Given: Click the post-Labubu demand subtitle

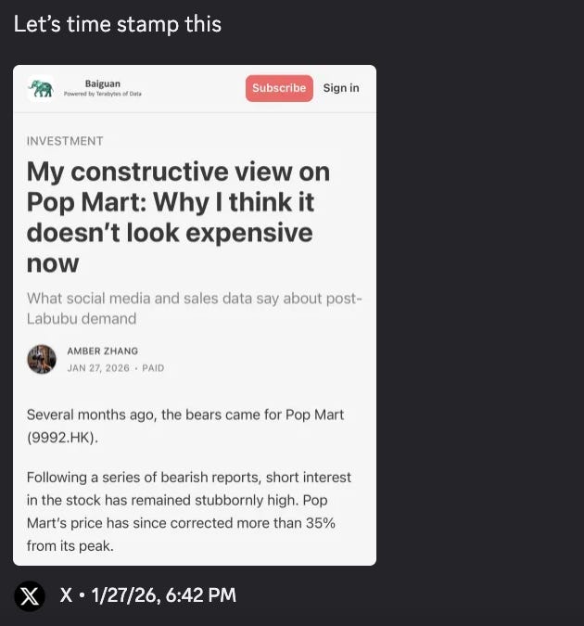Looking at the screenshot, I should (x=195, y=308).
